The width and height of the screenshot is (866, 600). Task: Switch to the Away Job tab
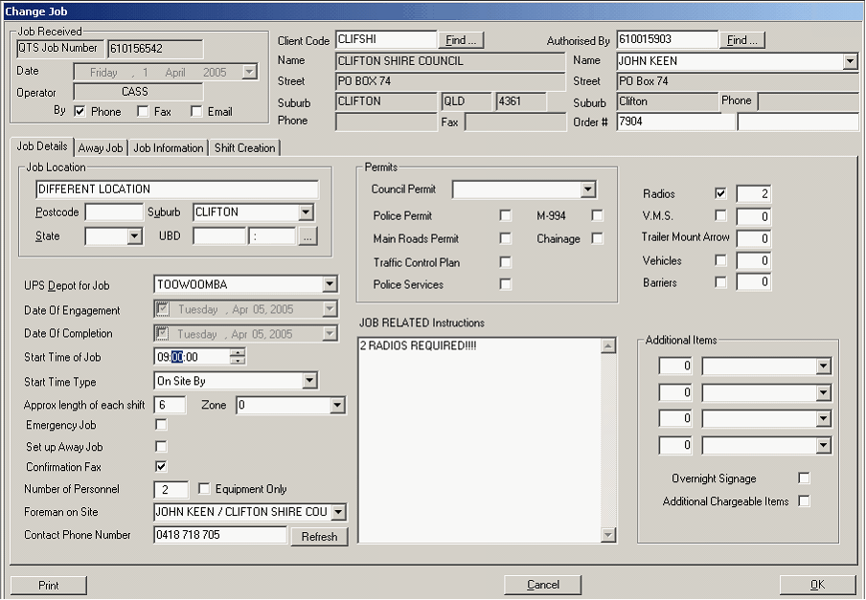(x=101, y=148)
